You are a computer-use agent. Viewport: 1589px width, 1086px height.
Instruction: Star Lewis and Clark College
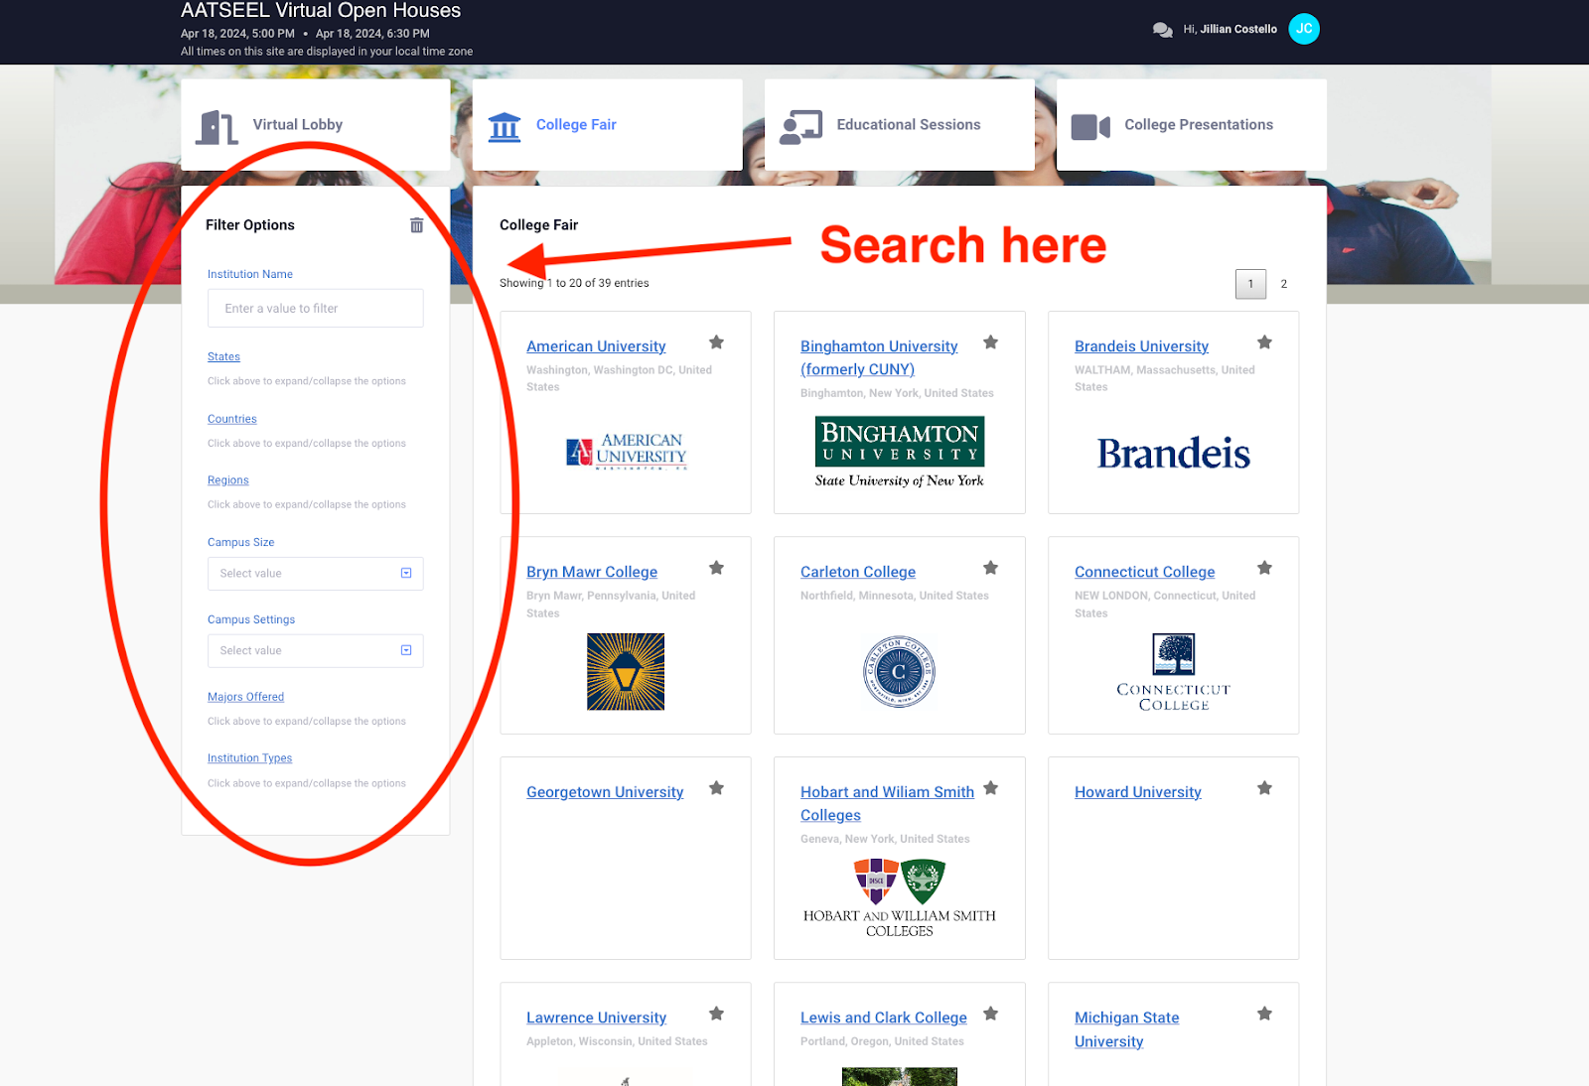point(990,1014)
